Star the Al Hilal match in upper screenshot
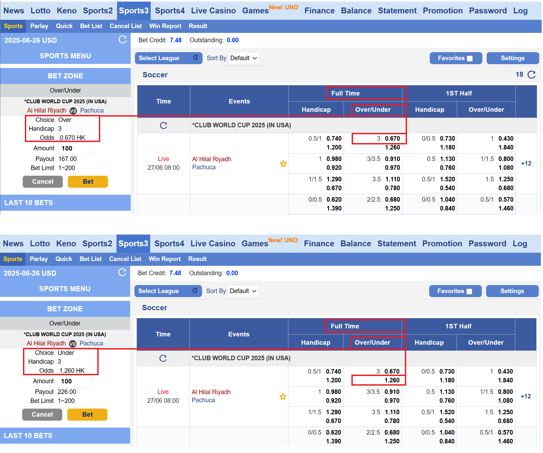 283,163
